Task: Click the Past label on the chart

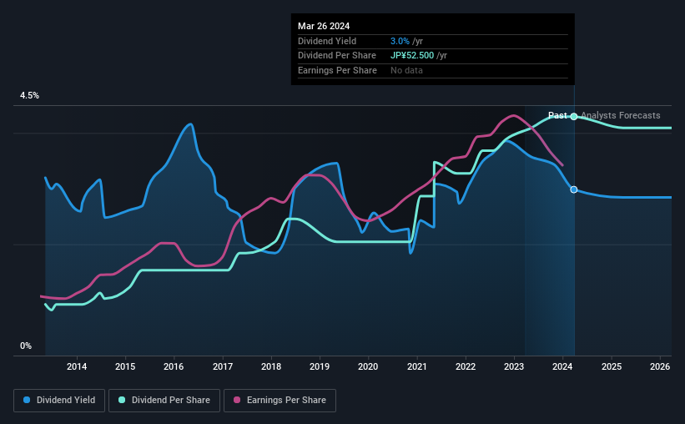Action: [557, 115]
